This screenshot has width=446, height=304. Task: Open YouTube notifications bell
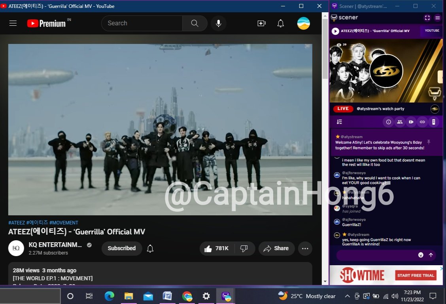point(280,23)
